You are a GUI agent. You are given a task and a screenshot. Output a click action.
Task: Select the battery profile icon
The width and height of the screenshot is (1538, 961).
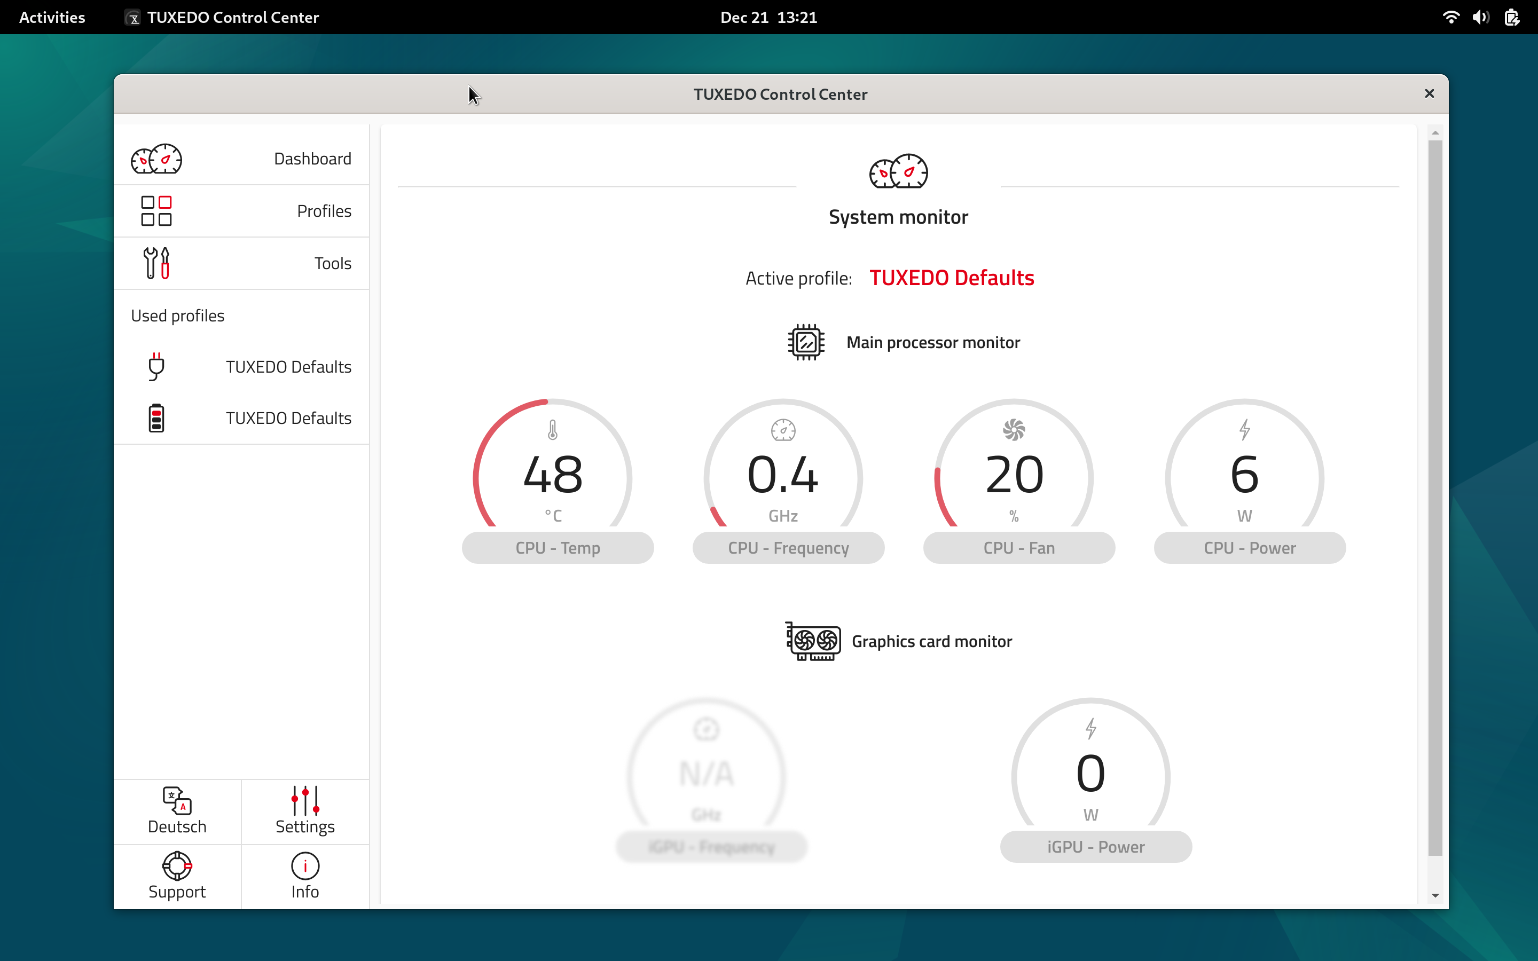pyautogui.click(x=156, y=418)
